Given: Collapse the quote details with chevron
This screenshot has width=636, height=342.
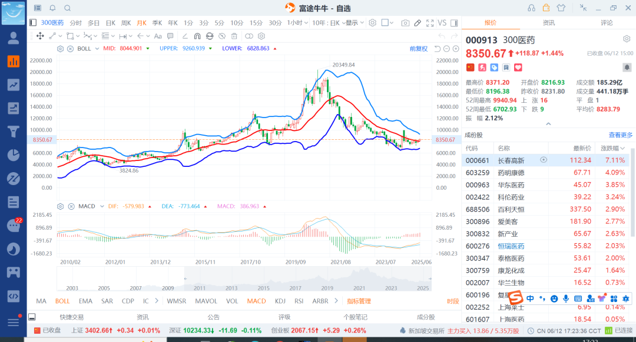Looking at the screenshot, I should click(x=548, y=124).
